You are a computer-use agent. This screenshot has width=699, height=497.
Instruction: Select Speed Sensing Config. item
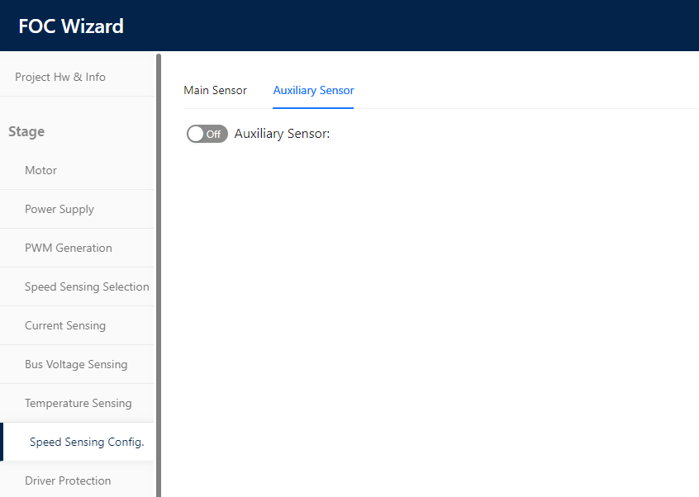87,442
